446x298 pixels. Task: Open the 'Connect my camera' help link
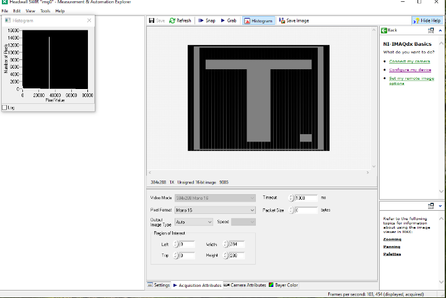point(409,61)
